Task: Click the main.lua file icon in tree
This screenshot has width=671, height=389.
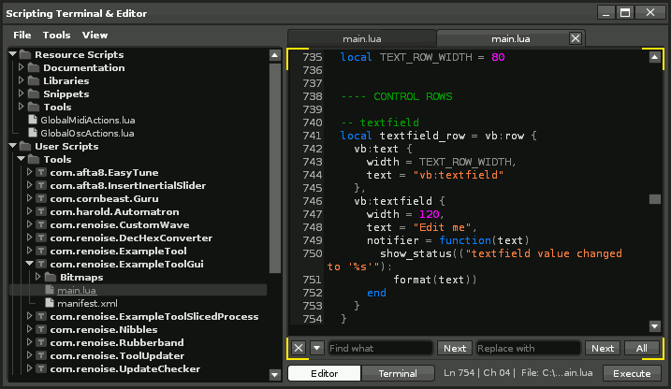Action: click(50, 290)
